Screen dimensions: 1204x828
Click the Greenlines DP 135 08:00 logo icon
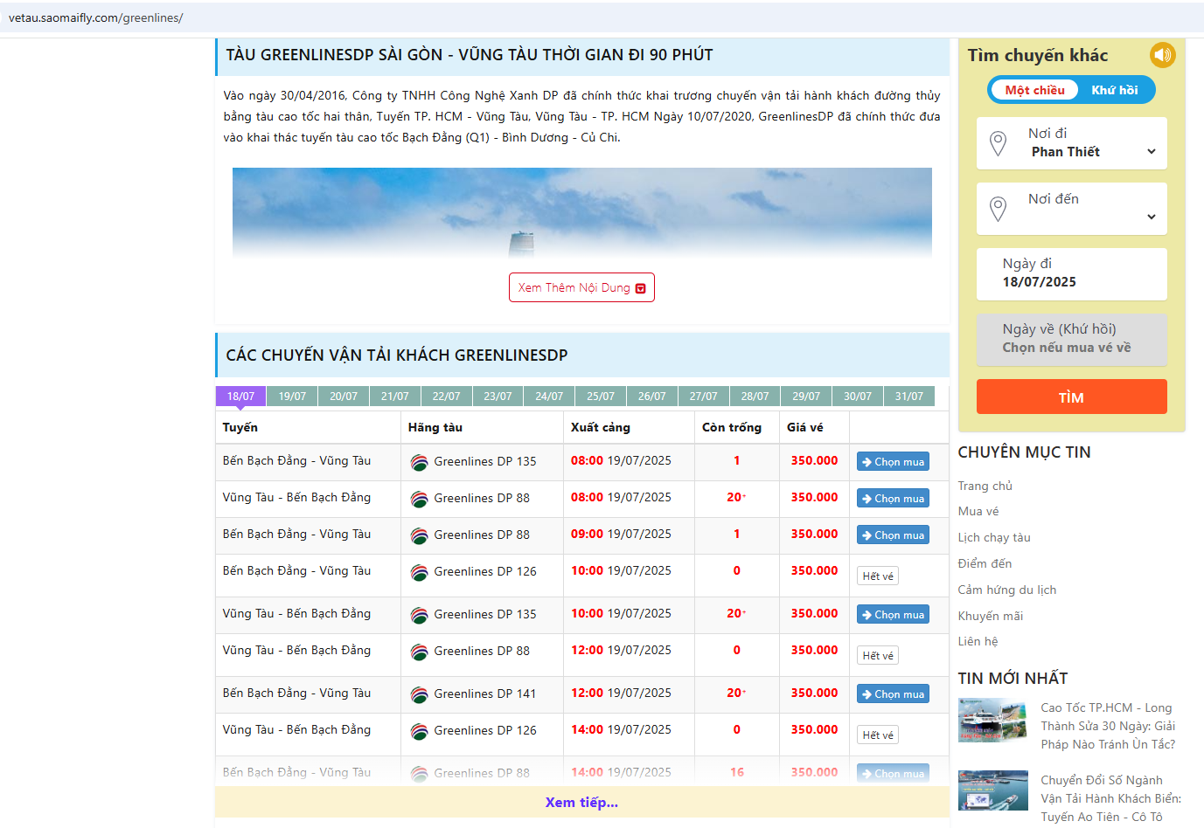click(420, 462)
